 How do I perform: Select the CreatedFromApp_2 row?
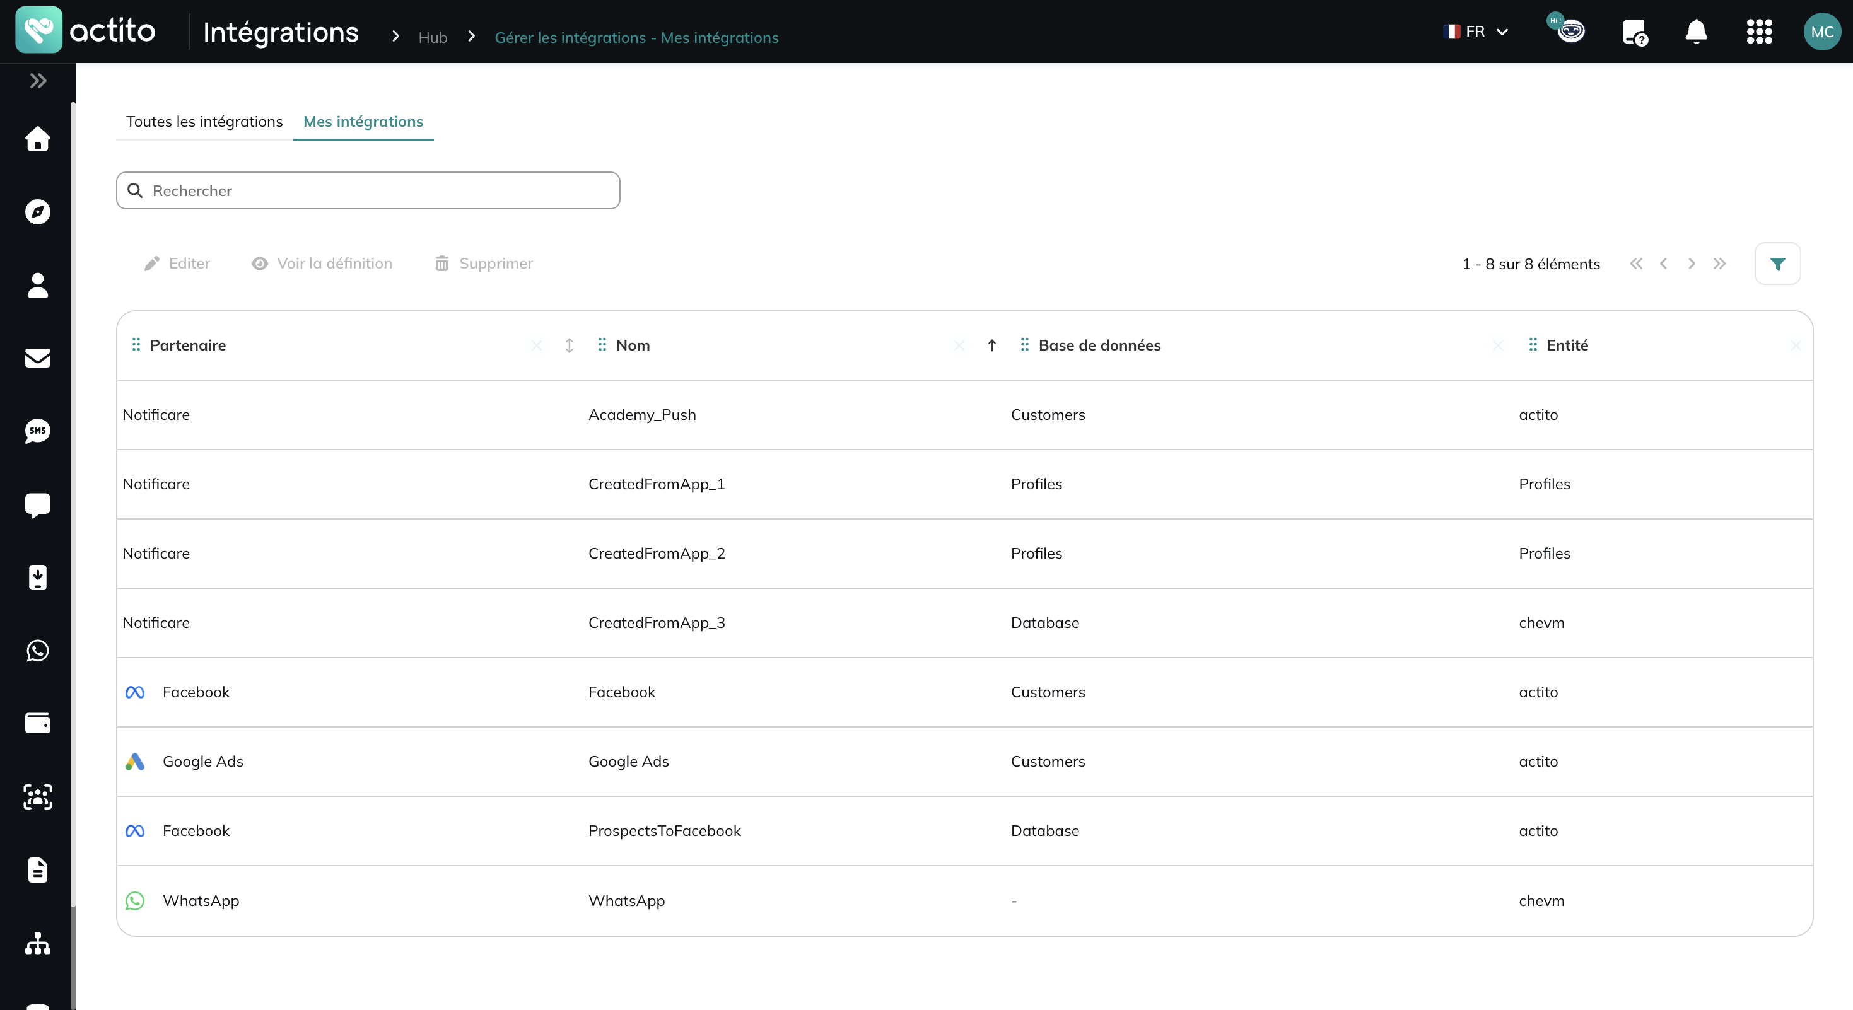pos(964,554)
